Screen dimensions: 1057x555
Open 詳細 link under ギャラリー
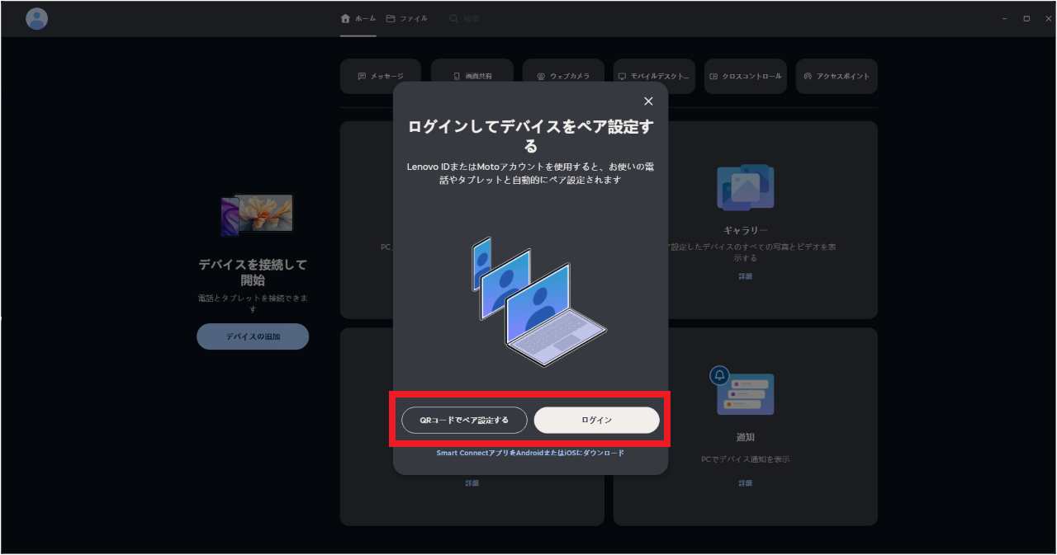click(745, 275)
